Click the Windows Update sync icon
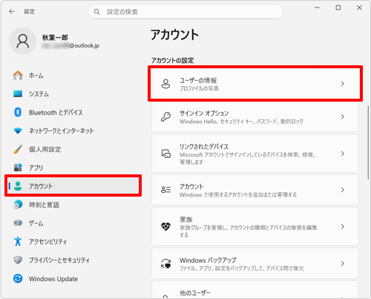This screenshot has height=299, width=371. [18, 278]
